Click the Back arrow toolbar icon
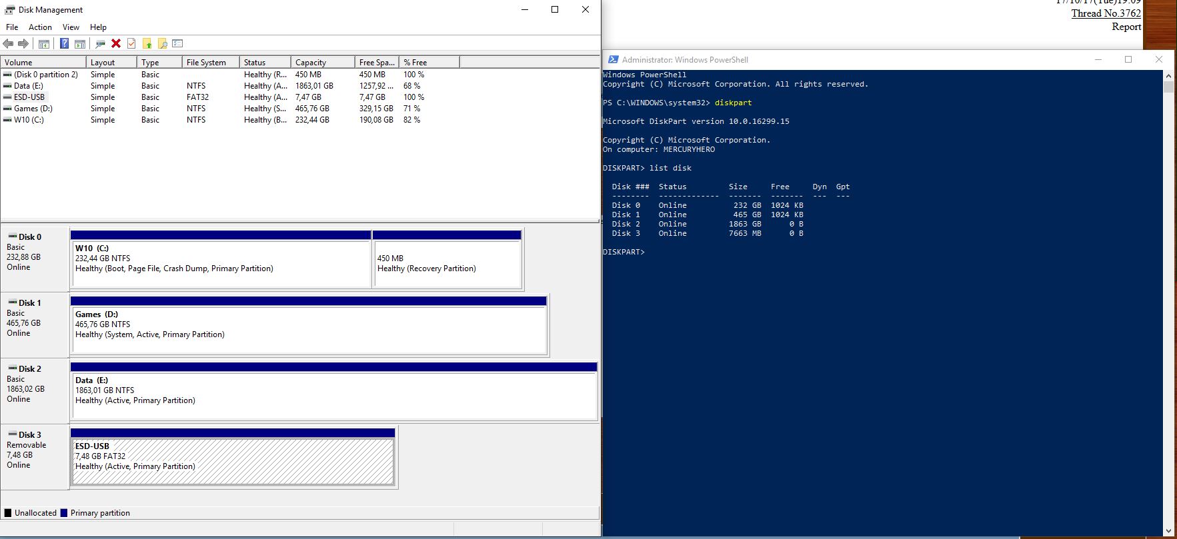 8,44
